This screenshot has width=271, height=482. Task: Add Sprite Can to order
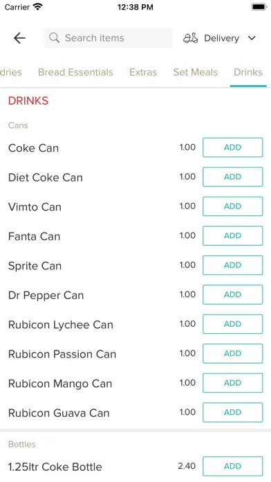click(233, 265)
